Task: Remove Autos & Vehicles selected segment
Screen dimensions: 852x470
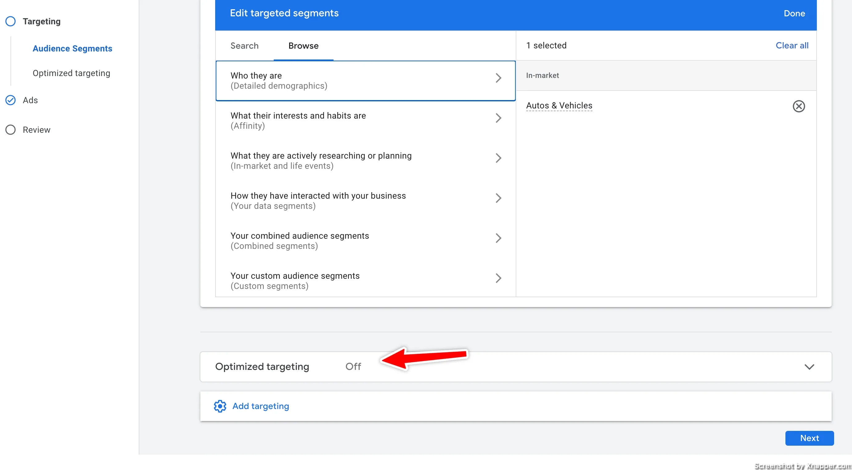Action: point(798,106)
